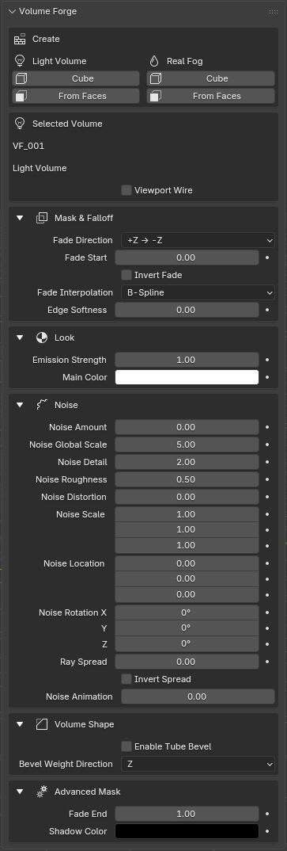Click the panel drag grip dots icon

coord(274,11)
